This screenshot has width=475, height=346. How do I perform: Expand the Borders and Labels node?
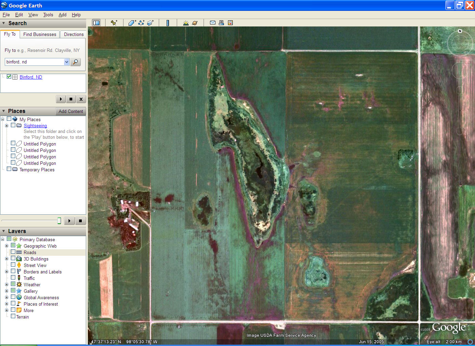coord(7,272)
